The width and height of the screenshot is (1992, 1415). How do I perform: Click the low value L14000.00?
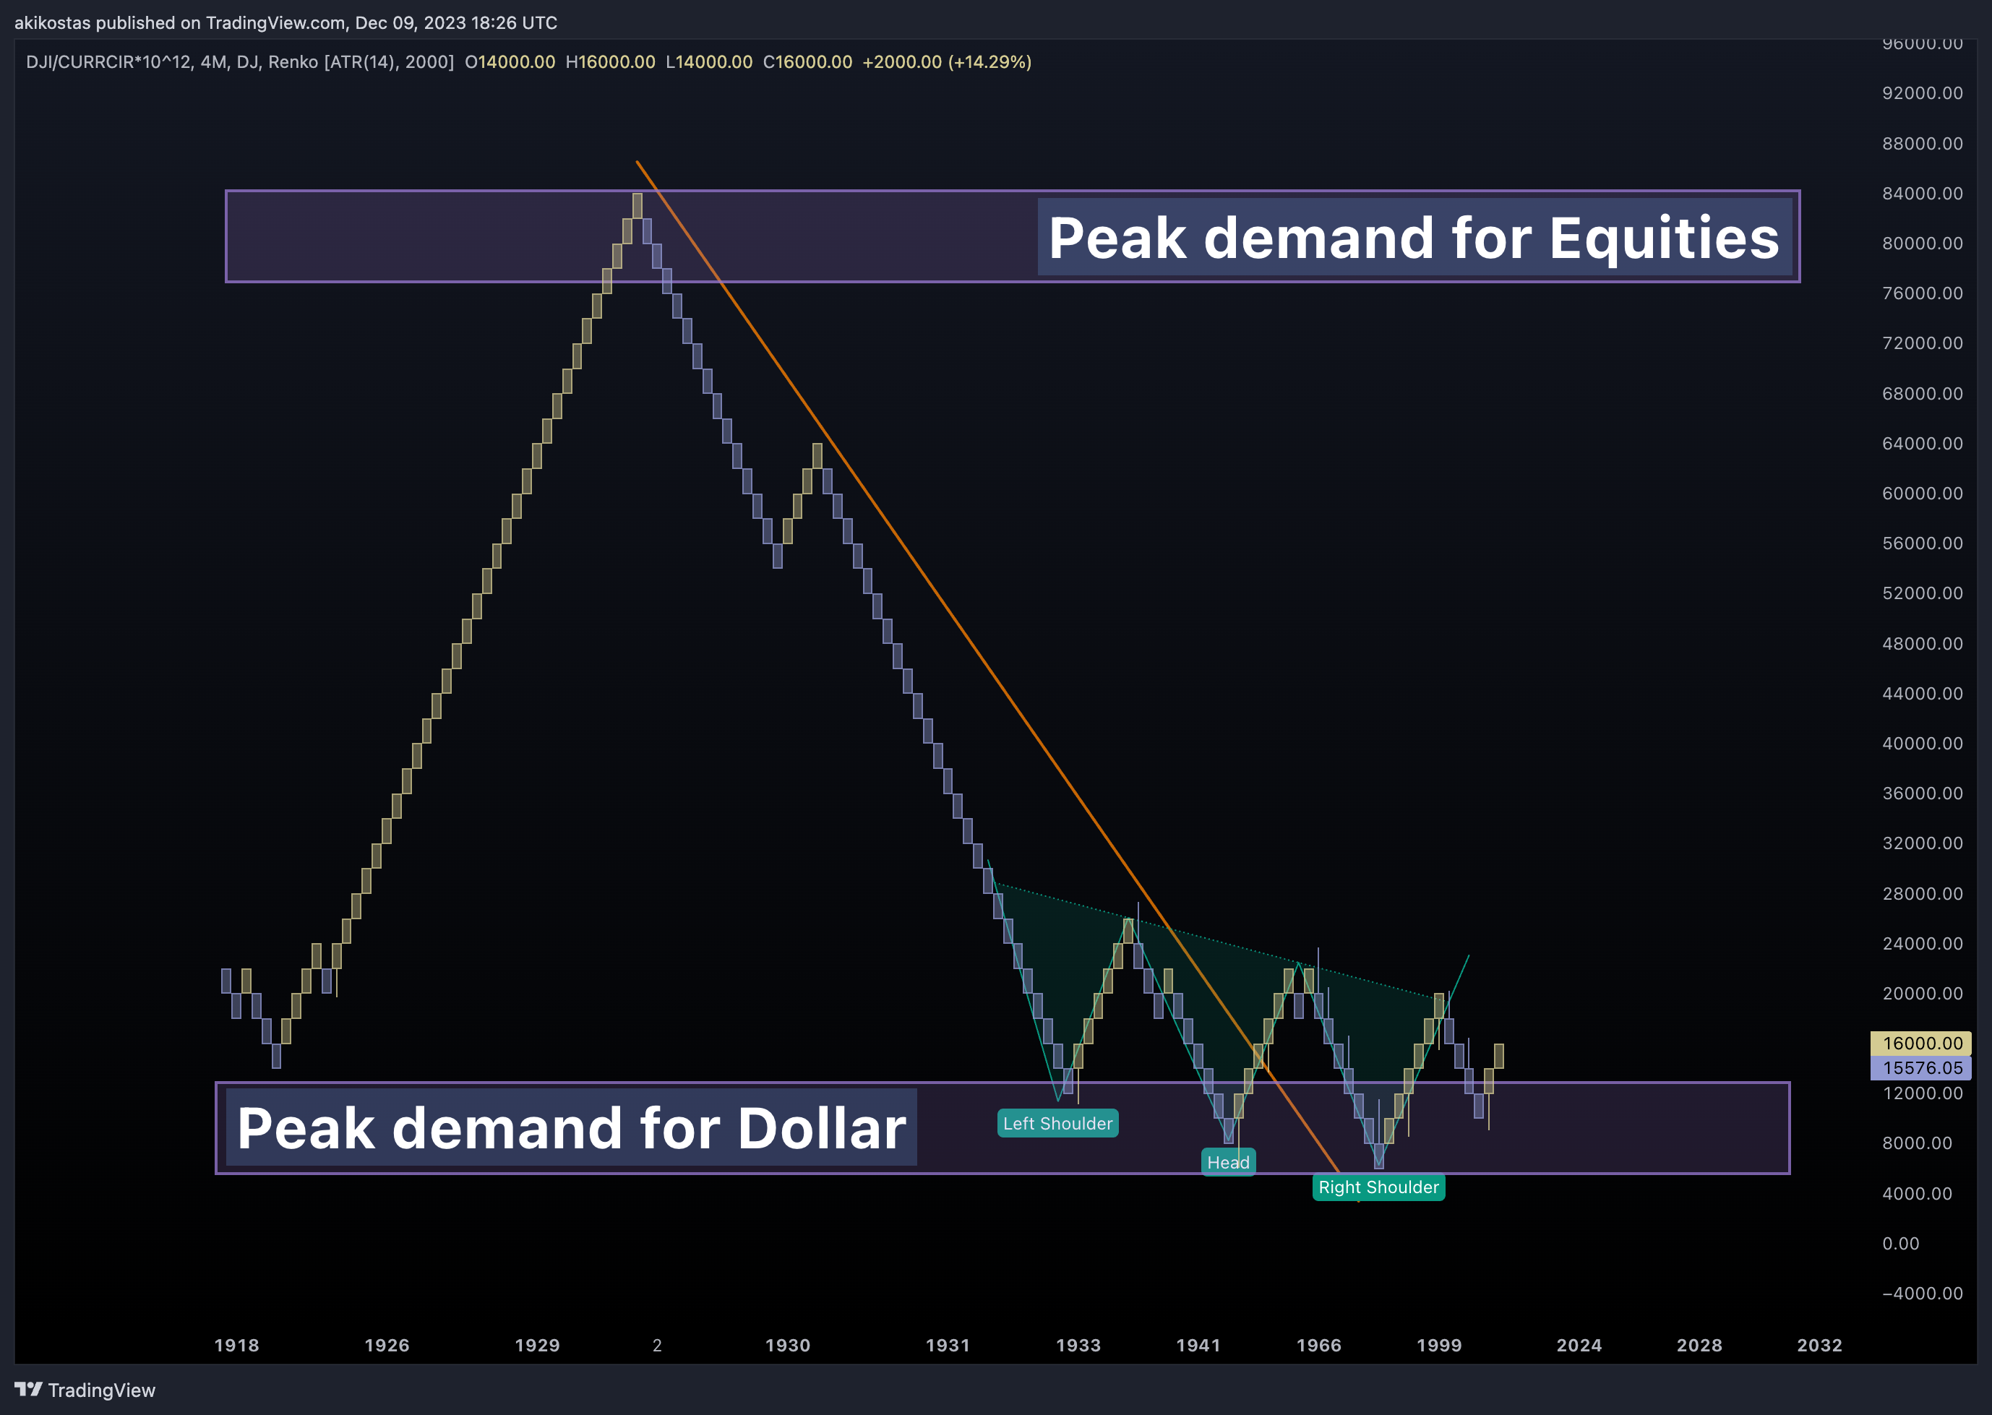click(709, 62)
